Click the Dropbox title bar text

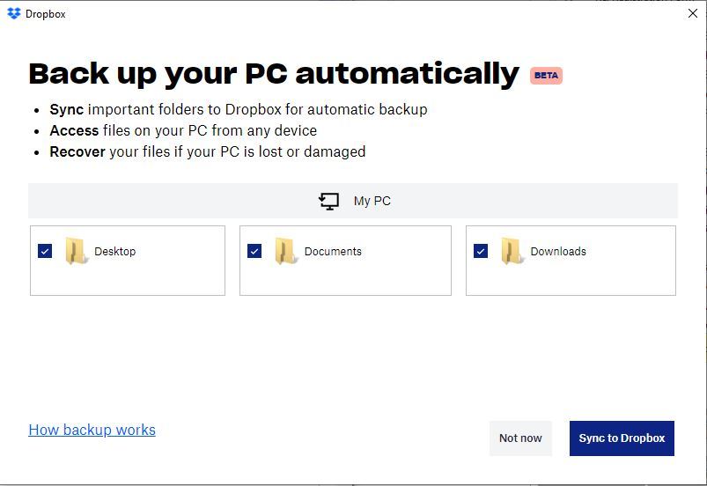(46, 14)
